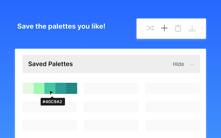Collapse saved palettes with the chevron
Image resolution: width=221 pixels, height=138 pixels.
(x=192, y=65)
